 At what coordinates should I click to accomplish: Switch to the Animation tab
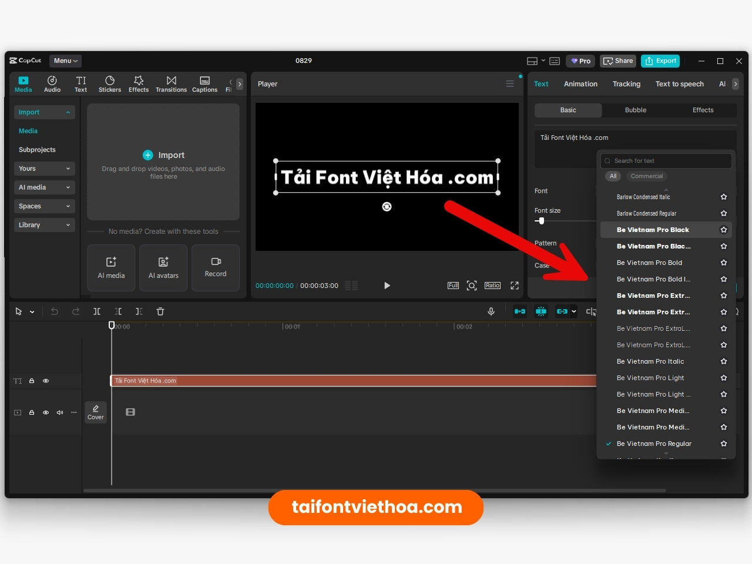(580, 84)
